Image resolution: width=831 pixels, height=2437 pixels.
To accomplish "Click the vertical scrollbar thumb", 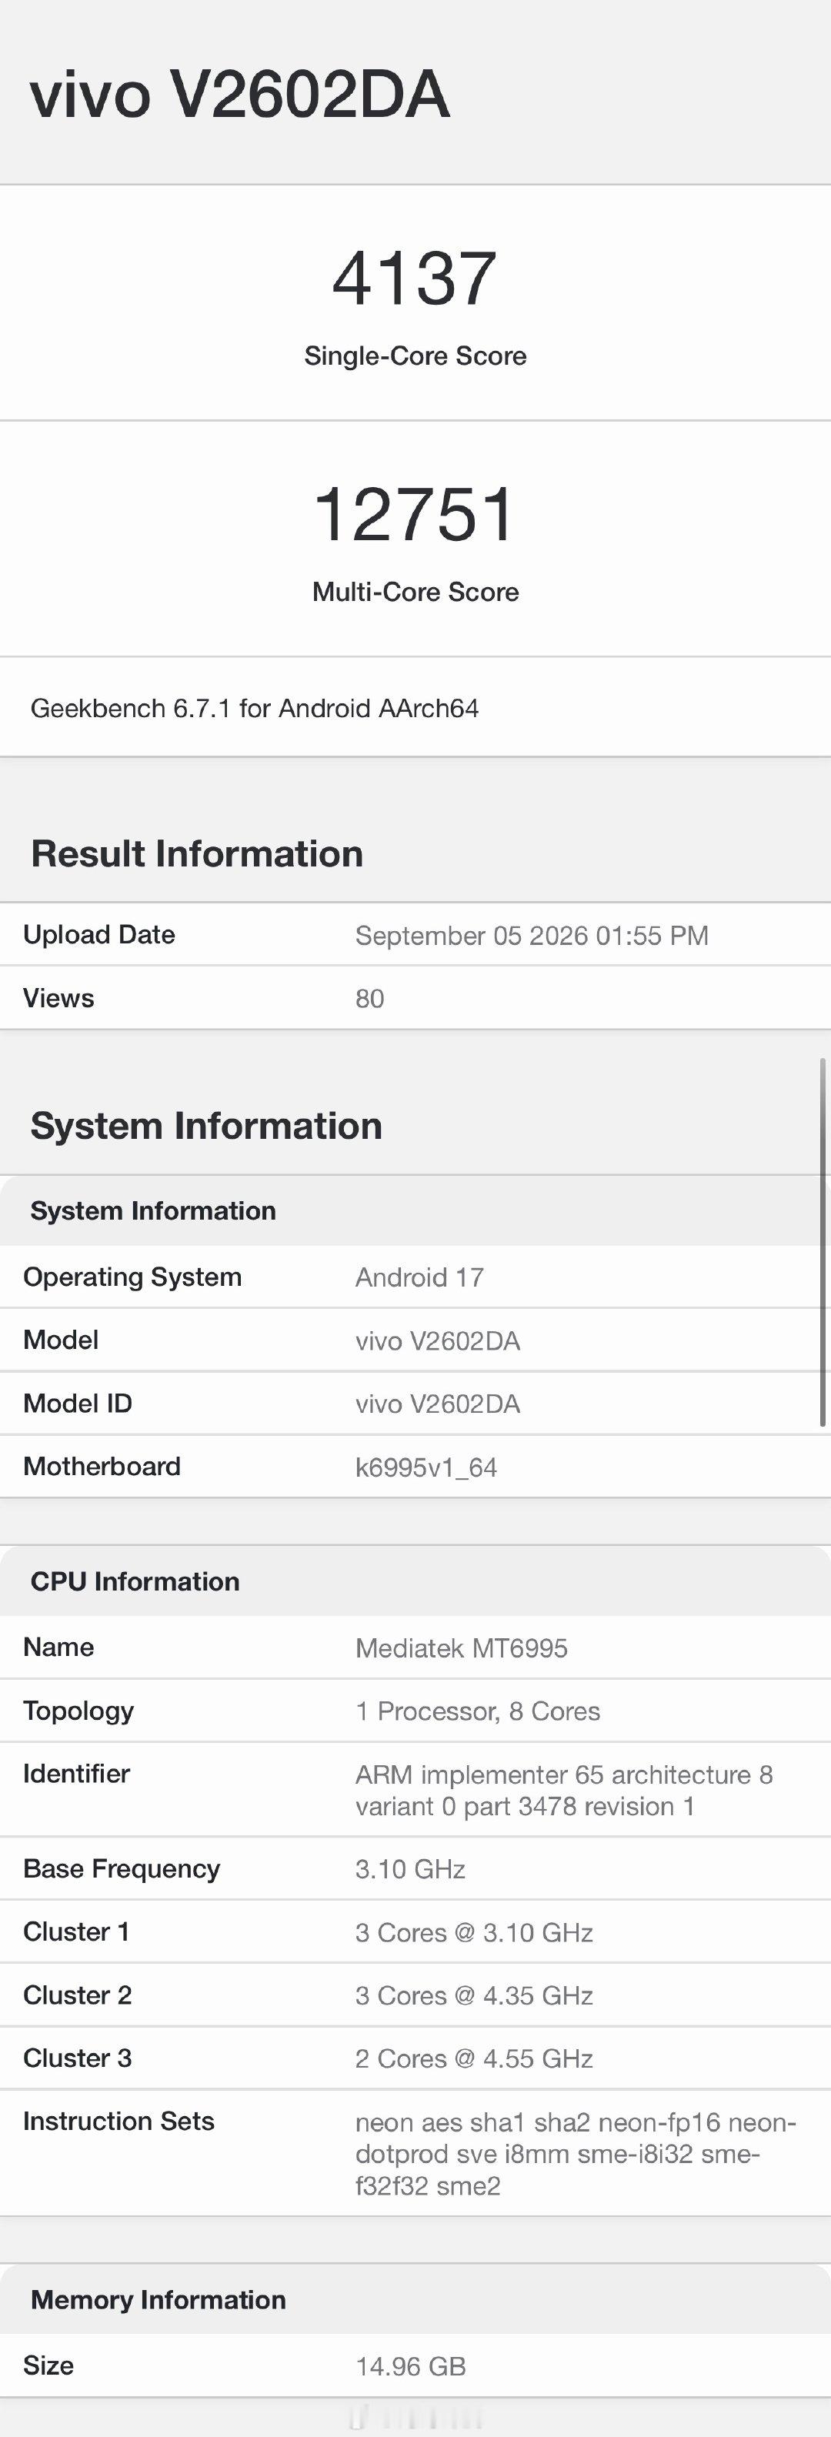I will tap(823, 1242).
